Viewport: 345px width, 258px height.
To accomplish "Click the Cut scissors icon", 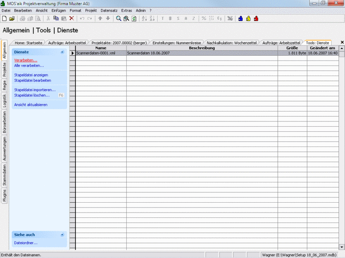I will pos(48,19).
